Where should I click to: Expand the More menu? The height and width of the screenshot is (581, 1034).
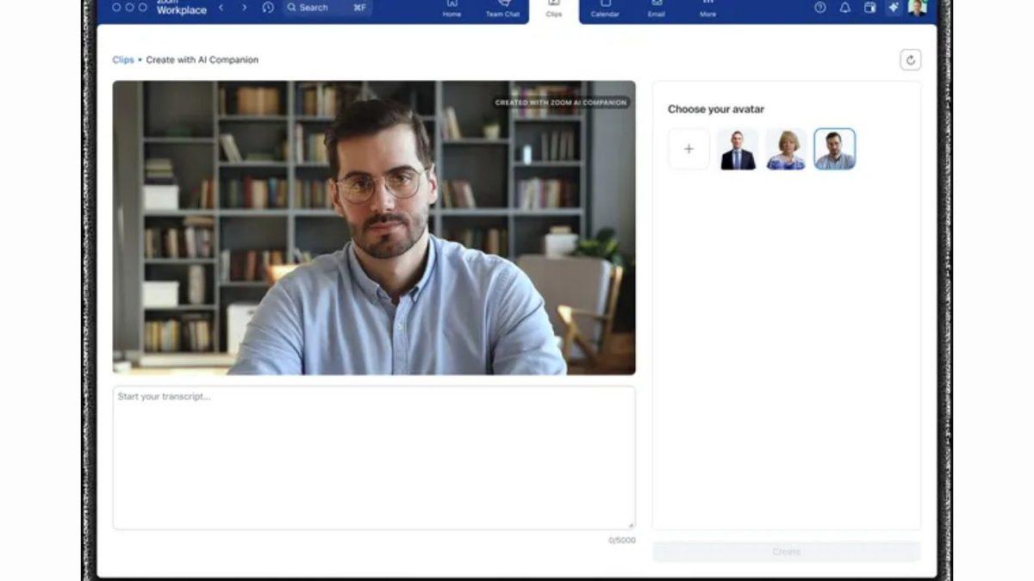tap(707, 8)
